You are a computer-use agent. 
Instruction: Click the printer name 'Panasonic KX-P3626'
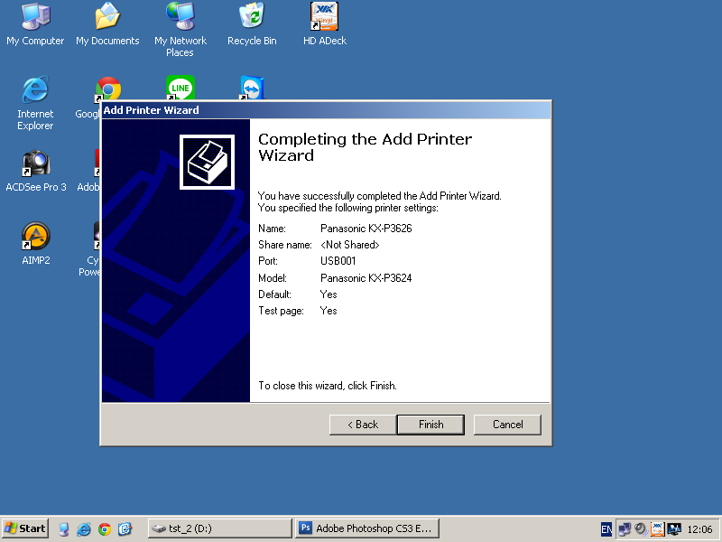tap(366, 229)
